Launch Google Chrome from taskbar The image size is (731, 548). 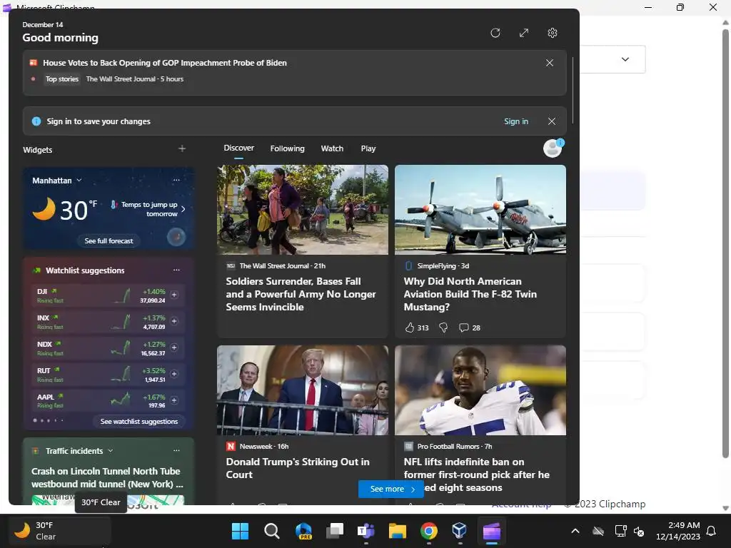pos(429,531)
